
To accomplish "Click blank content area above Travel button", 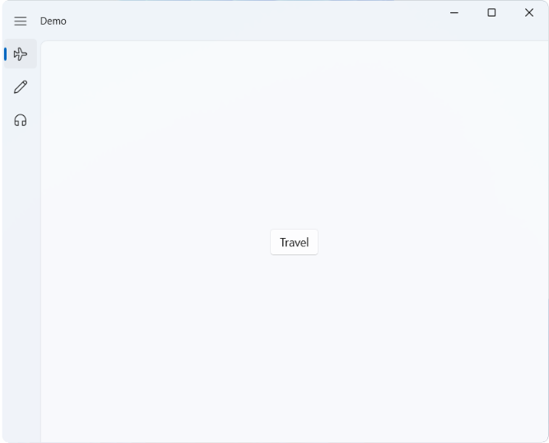I will pyautogui.click(x=294, y=140).
